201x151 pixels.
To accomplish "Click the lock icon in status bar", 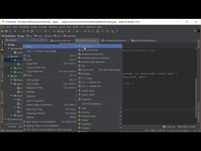I will (195, 131).
